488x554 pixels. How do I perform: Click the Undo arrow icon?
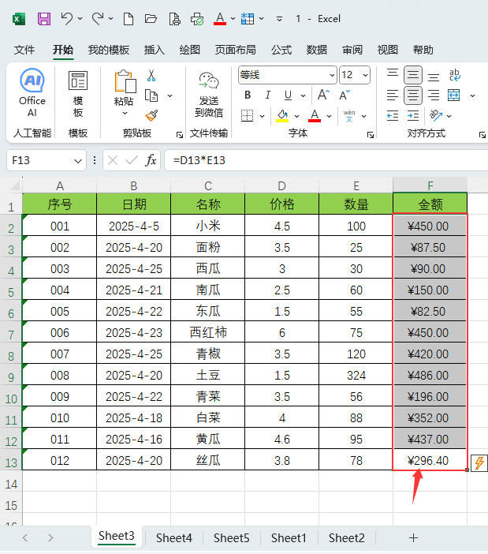tap(66, 18)
